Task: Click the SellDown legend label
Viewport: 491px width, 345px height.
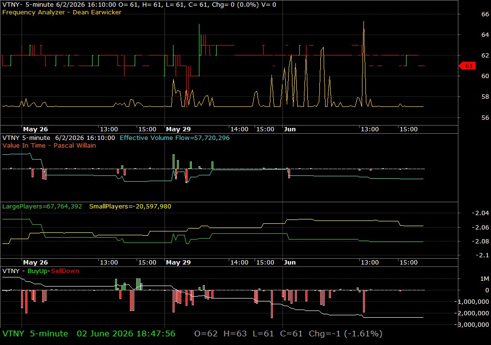Action: [65, 271]
